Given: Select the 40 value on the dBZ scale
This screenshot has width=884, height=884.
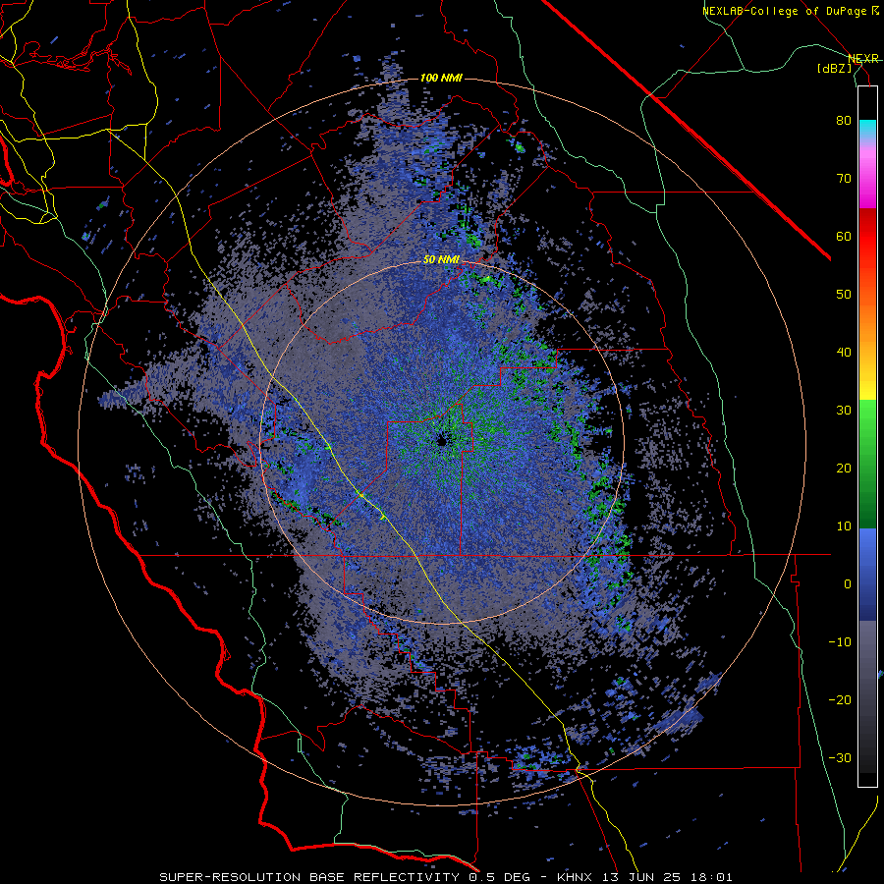Looking at the screenshot, I should 844,353.
